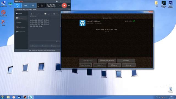This screenshot has height=99, width=176.
Task: Click the Refresh button in Minecraft
Action: pyautogui.click(x=114, y=65)
